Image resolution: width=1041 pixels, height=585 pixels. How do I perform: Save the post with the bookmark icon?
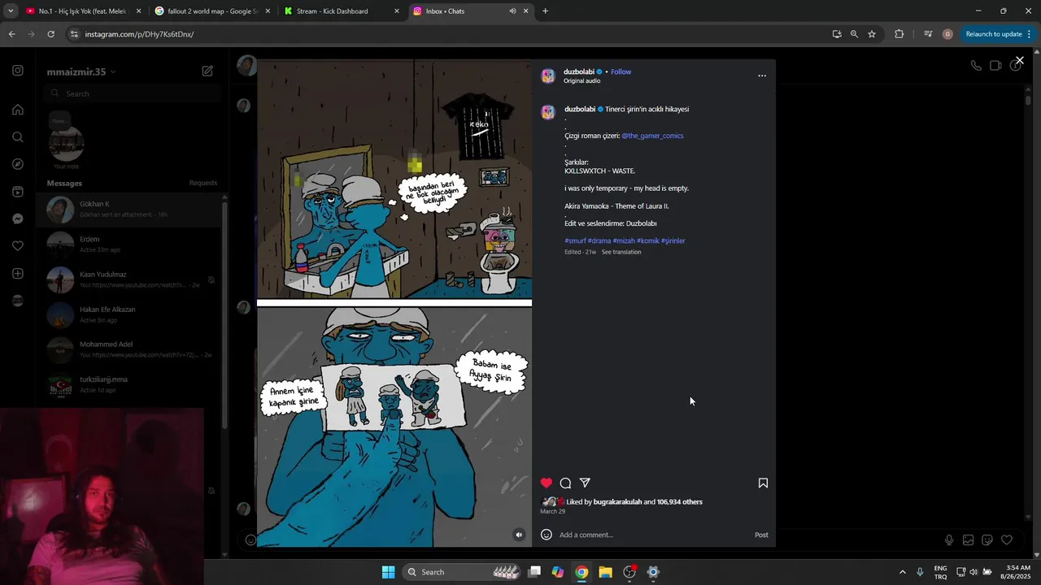(x=763, y=483)
